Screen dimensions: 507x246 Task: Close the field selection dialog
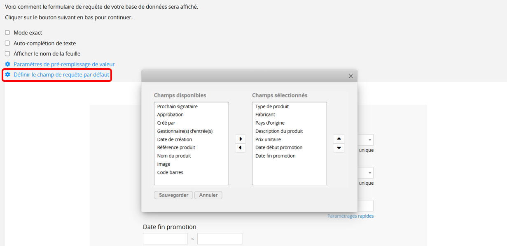351,76
